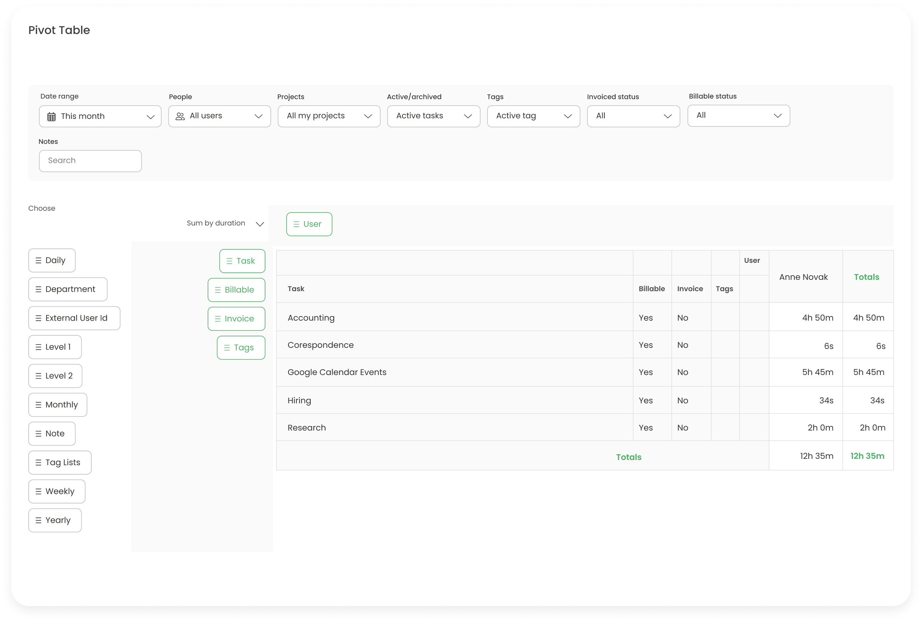This screenshot has height=622, width=922.
Task: Expand the Billable status dropdown
Action: [x=737, y=115]
